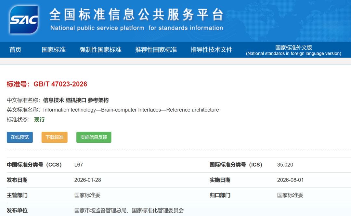This screenshot has height=216, width=351.
Task: Go to 推荐性国家标准 section
Action: pyautogui.click(x=156, y=49)
